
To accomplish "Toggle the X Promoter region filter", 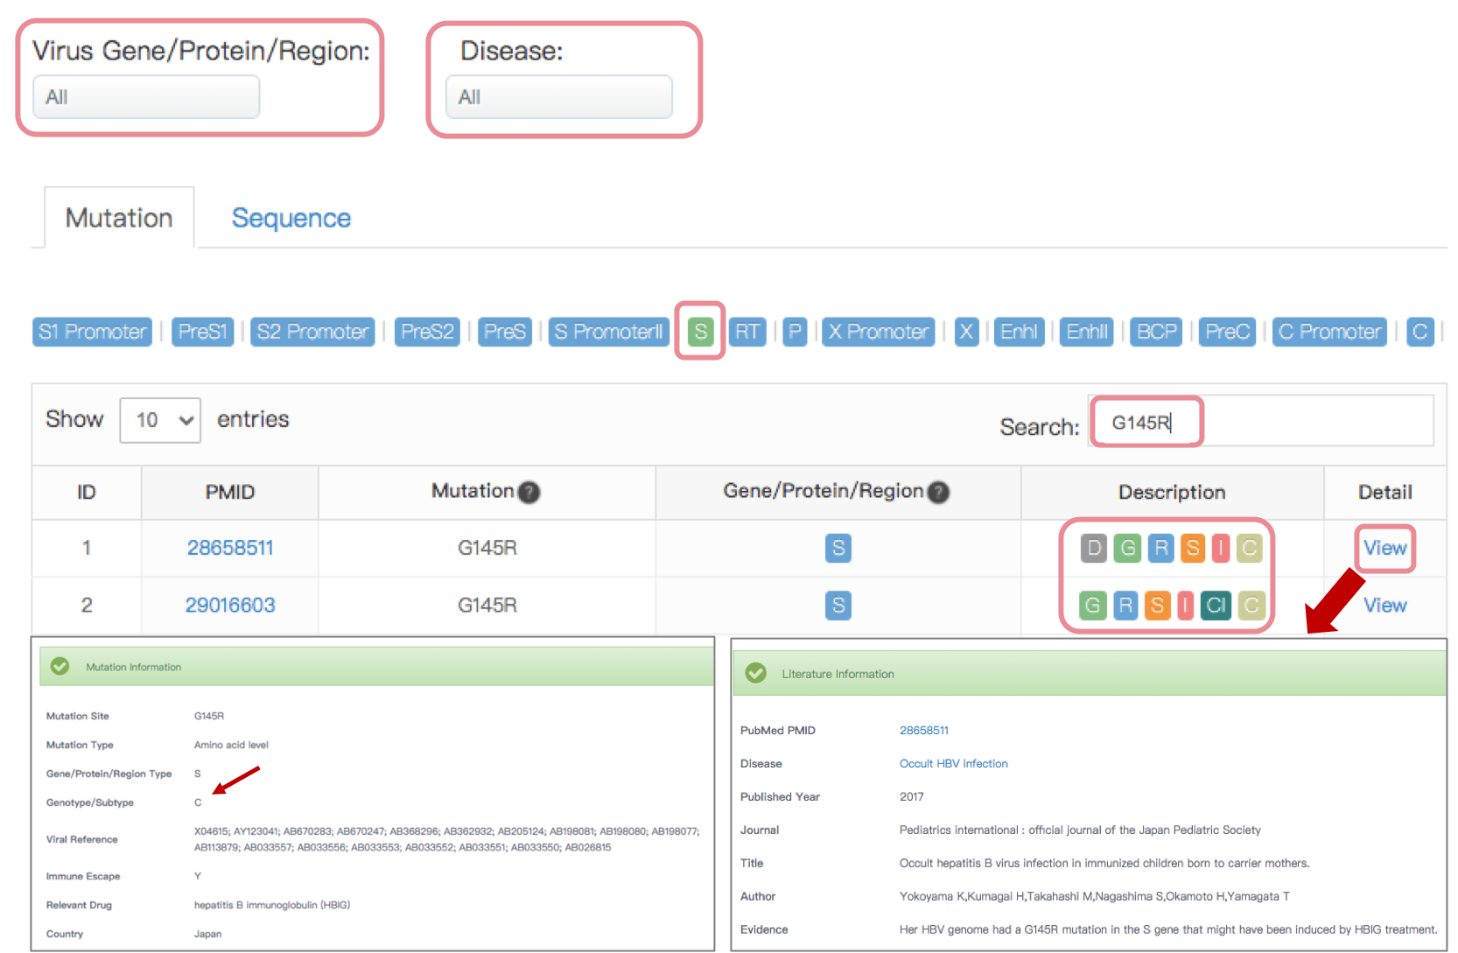I will (x=878, y=332).
